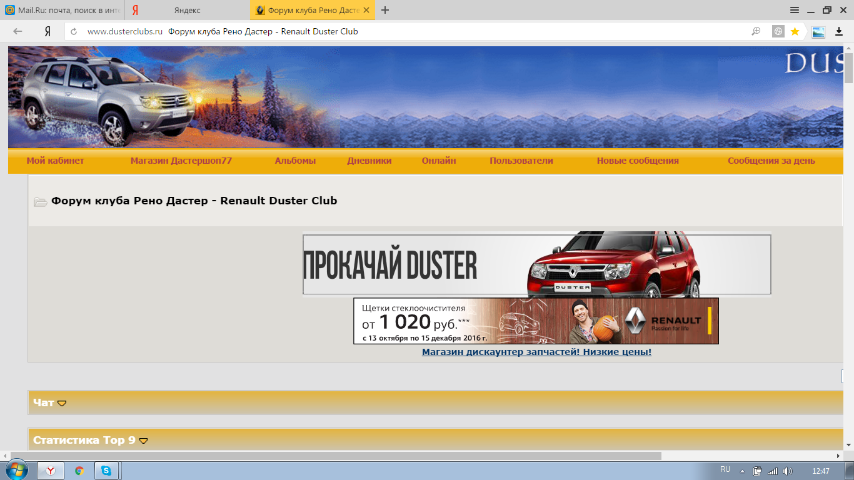Open the Онлайн menu item
854x480 pixels.
(x=439, y=161)
